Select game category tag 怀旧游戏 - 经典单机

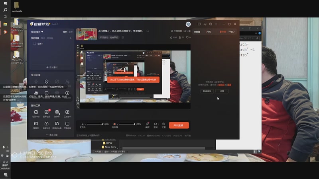pyautogui.click(x=108, y=37)
